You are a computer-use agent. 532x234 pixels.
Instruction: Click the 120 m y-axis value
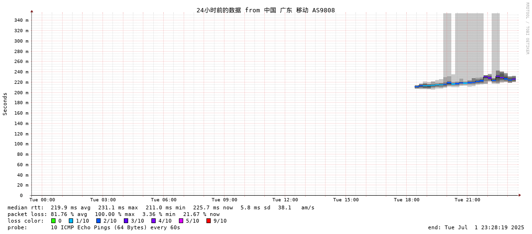pyautogui.click(x=21, y=134)
